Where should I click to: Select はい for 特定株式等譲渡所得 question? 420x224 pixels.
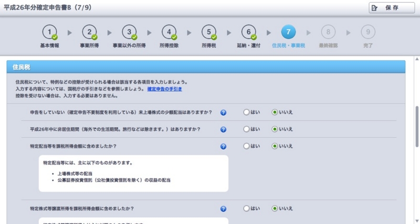[246, 208]
